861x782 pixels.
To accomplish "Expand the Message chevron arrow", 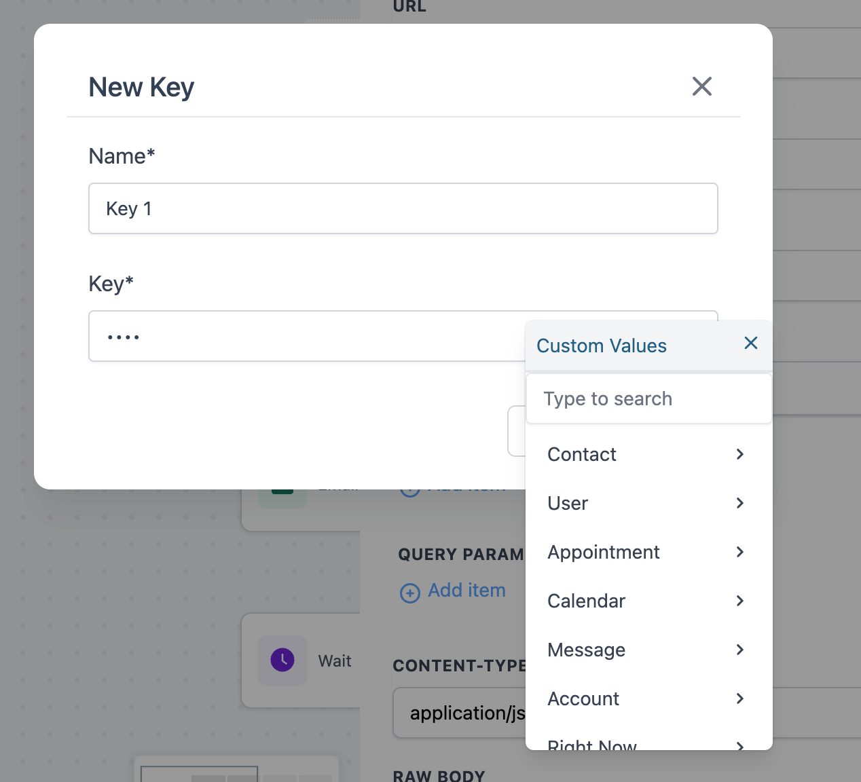I will [740, 650].
